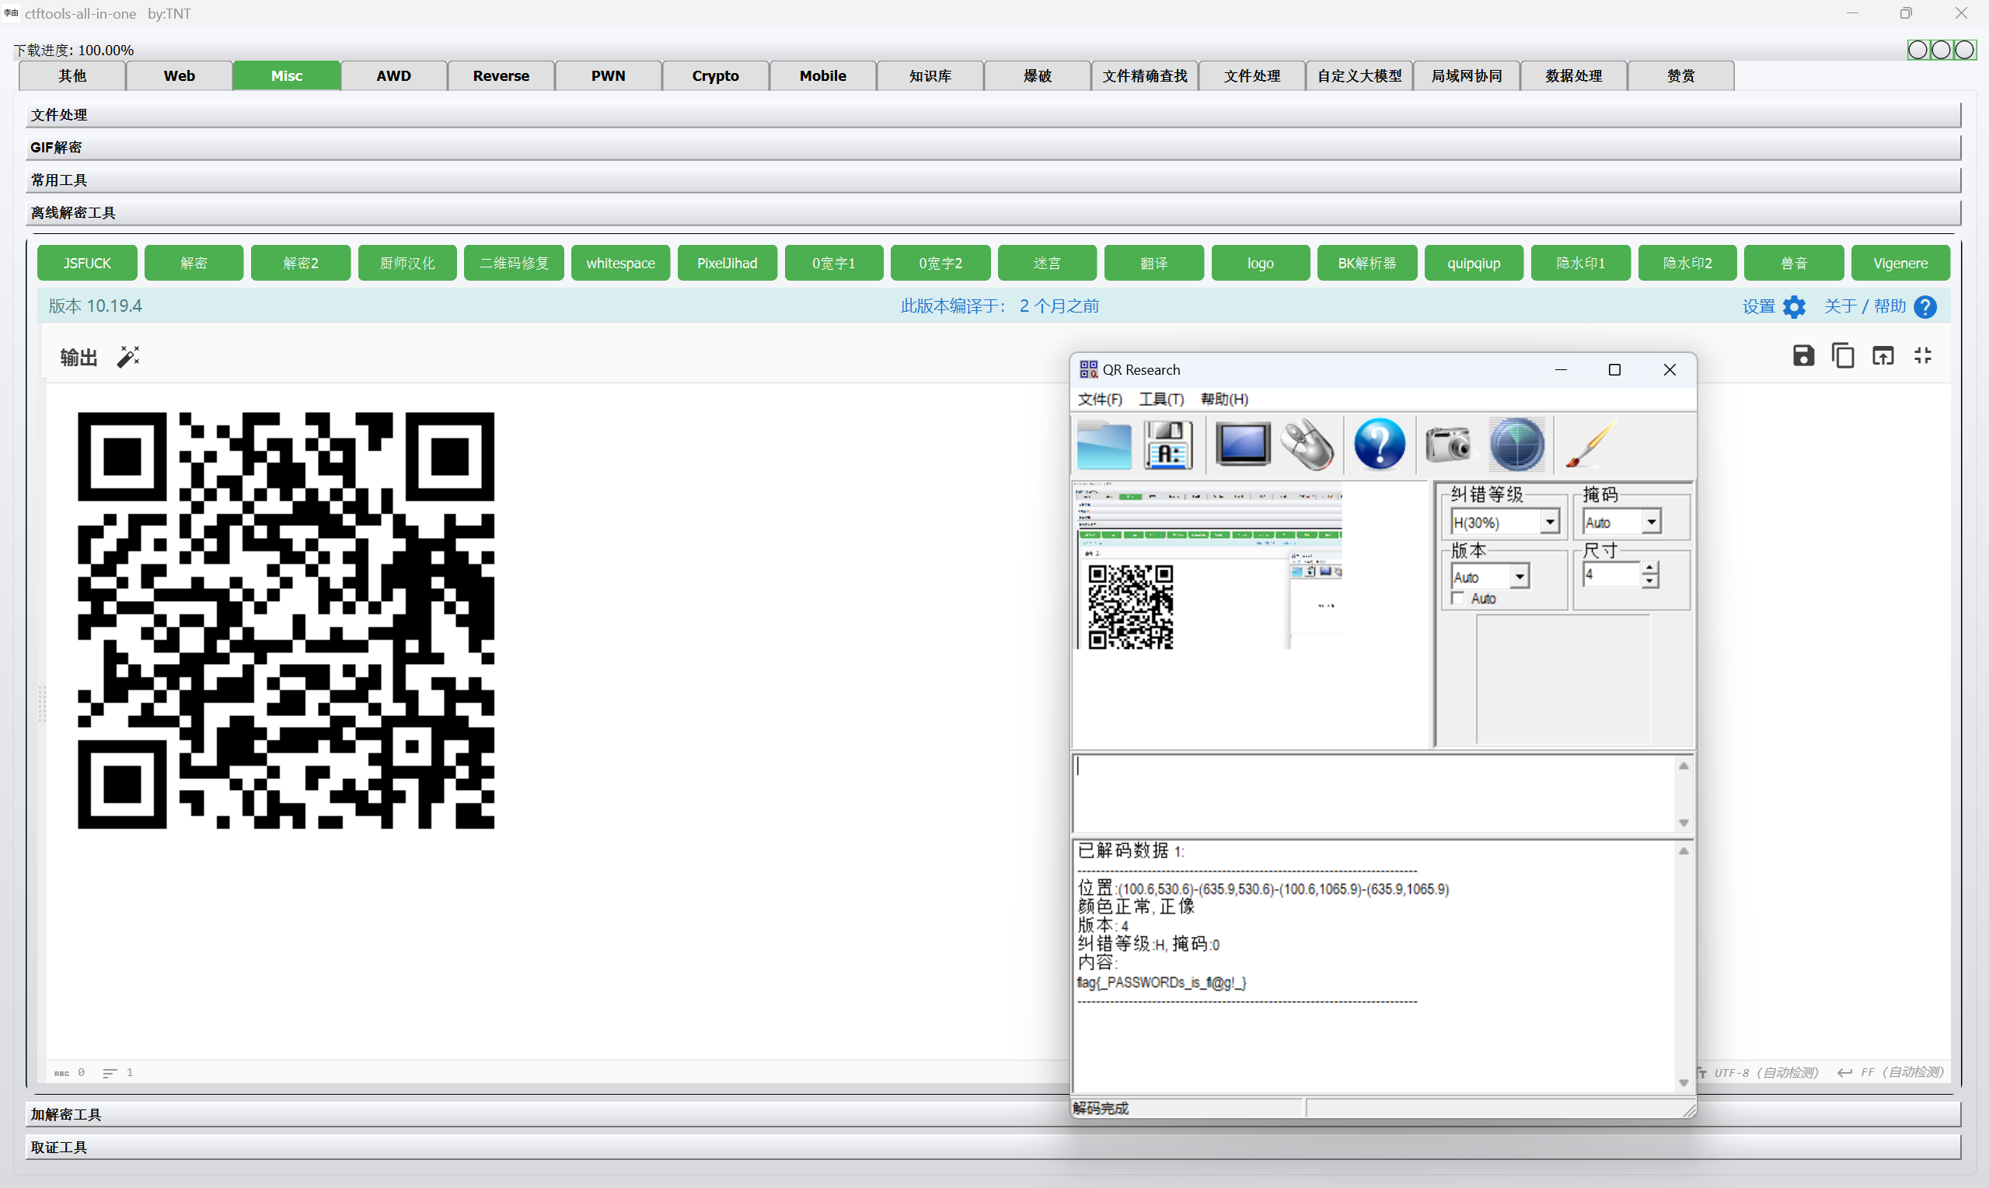
Task: Click the decoded flag{_PASSWORDs_is_fl@g!_} text
Action: tap(1161, 982)
